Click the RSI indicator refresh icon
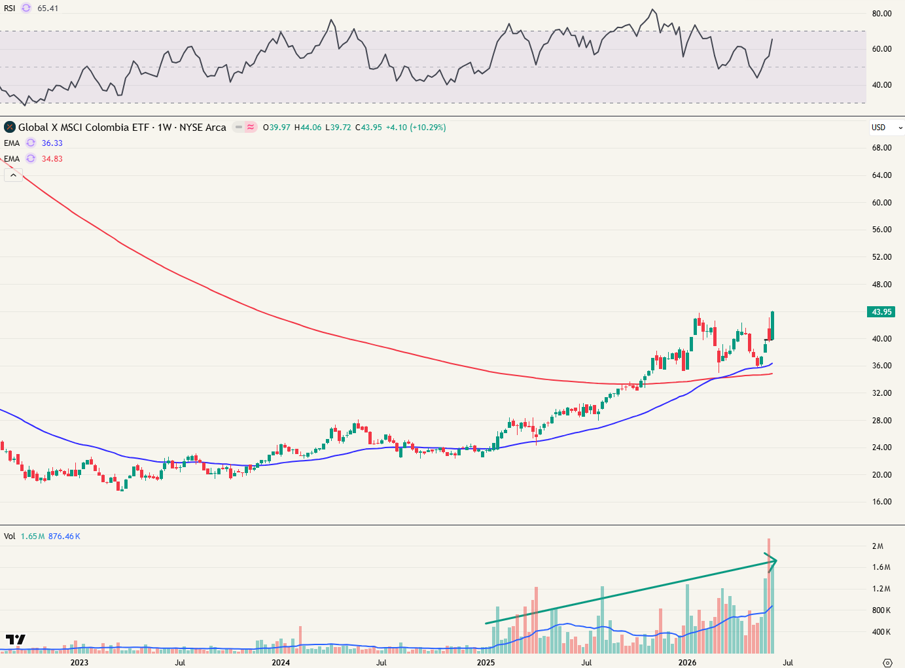 pyautogui.click(x=26, y=9)
